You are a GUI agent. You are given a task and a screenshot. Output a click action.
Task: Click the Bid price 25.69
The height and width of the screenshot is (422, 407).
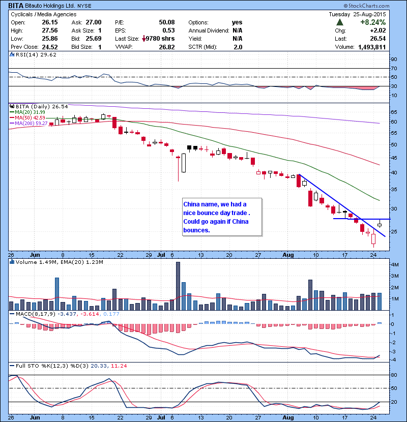94,39
